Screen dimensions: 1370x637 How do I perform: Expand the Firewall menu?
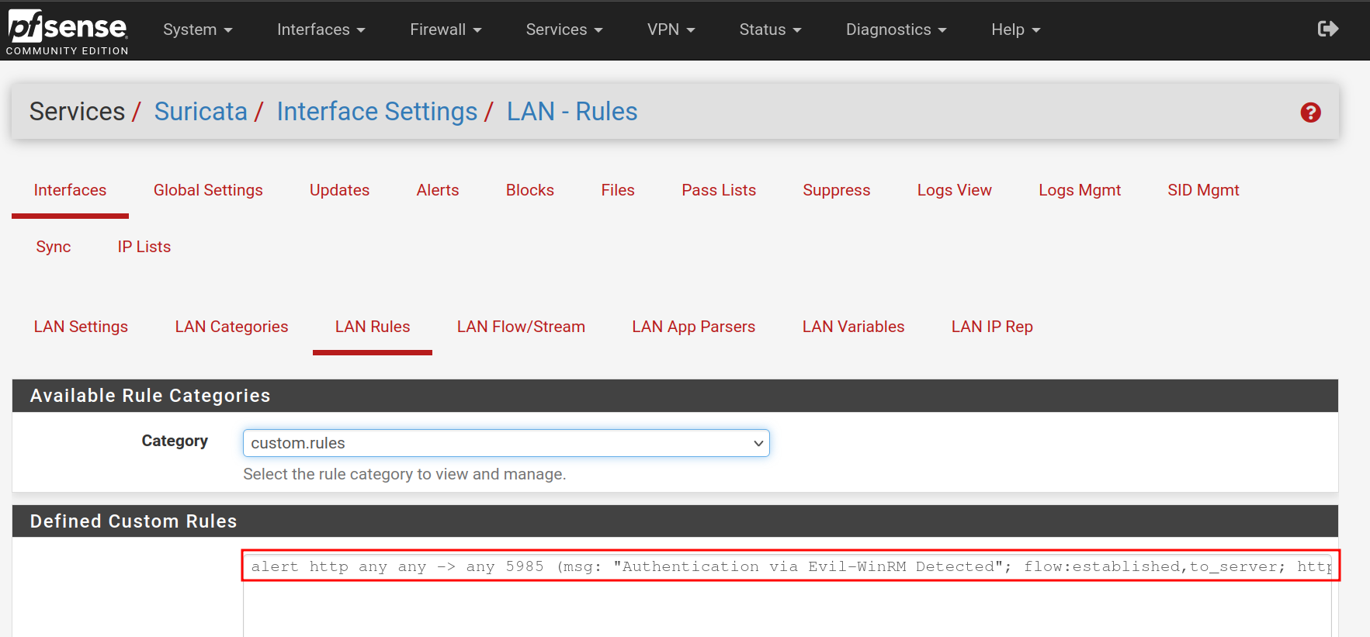pyautogui.click(x=446, y=29)
